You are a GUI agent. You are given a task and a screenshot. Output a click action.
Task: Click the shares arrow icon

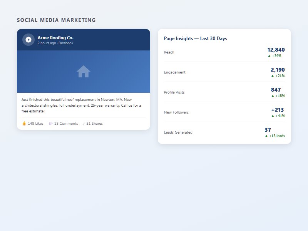pyautogui.click(x=83, y=123)
